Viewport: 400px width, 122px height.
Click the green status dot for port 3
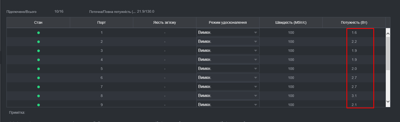click(38, 51)
